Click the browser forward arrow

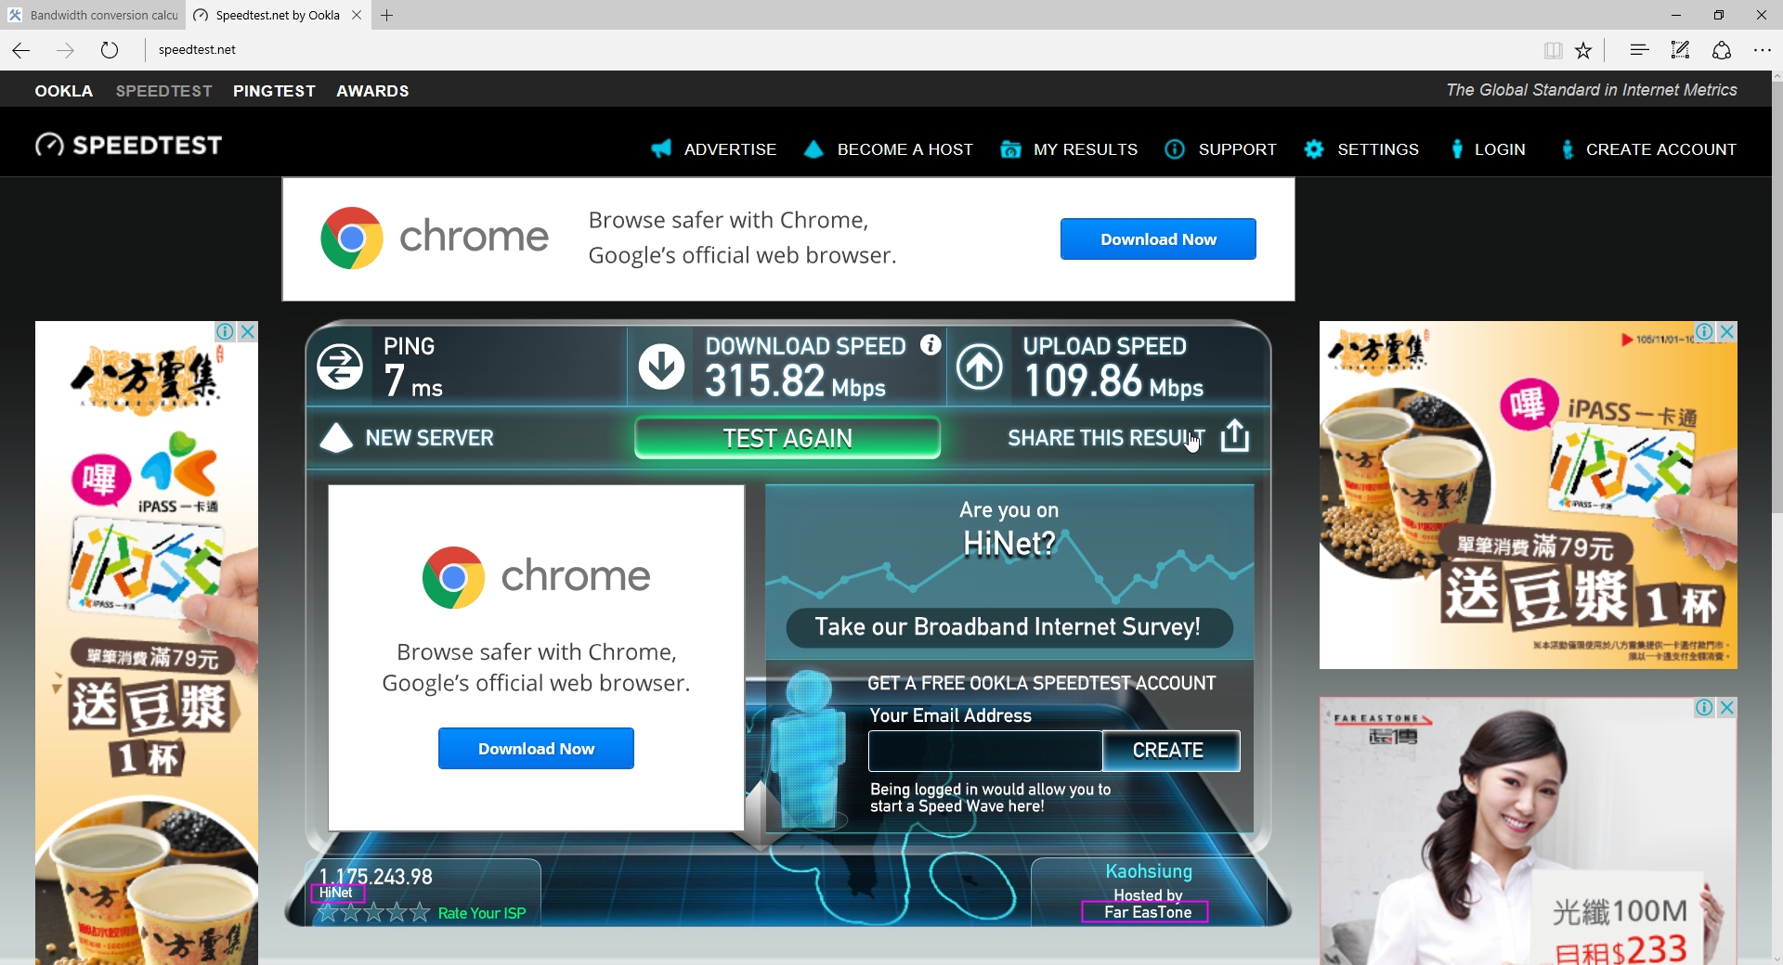[65, 50]
